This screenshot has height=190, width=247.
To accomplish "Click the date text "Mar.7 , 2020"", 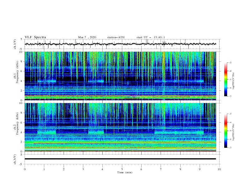I will tap(87, 37).
